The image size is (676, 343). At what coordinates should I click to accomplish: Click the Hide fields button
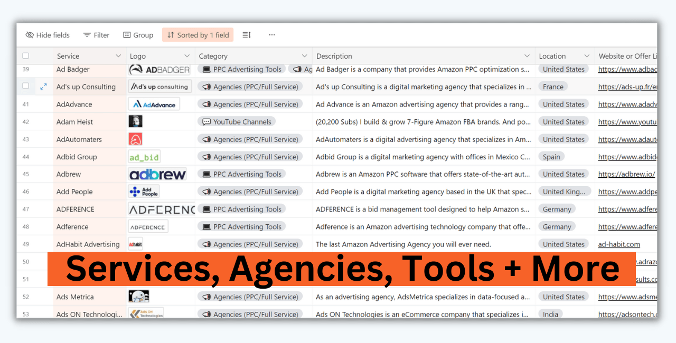(48, 35)
